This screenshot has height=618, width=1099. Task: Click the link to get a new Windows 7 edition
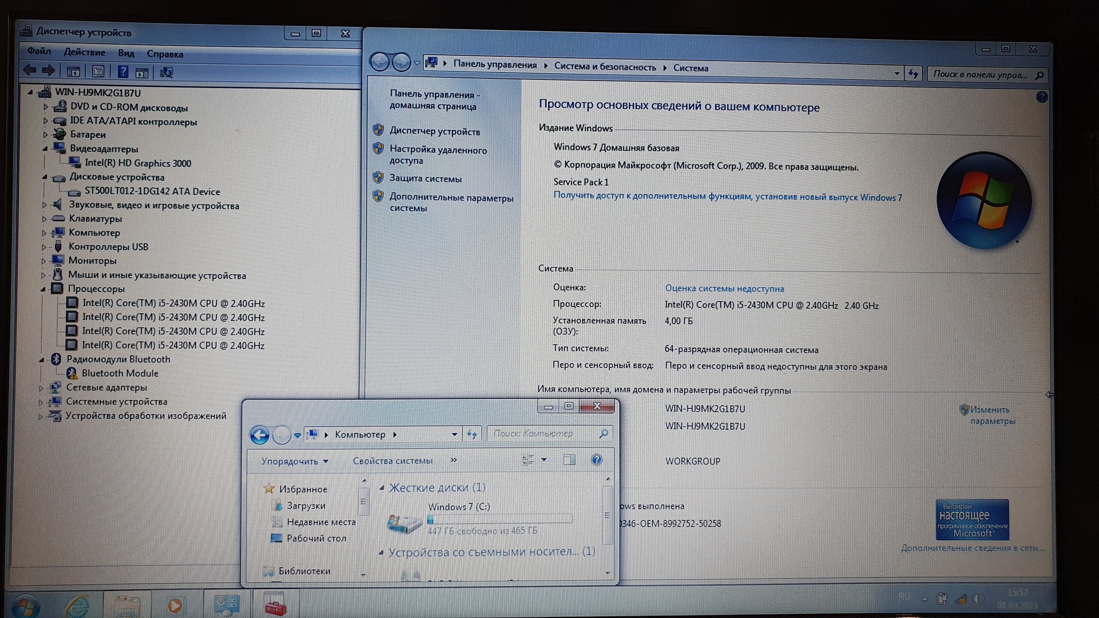point(728,196)
